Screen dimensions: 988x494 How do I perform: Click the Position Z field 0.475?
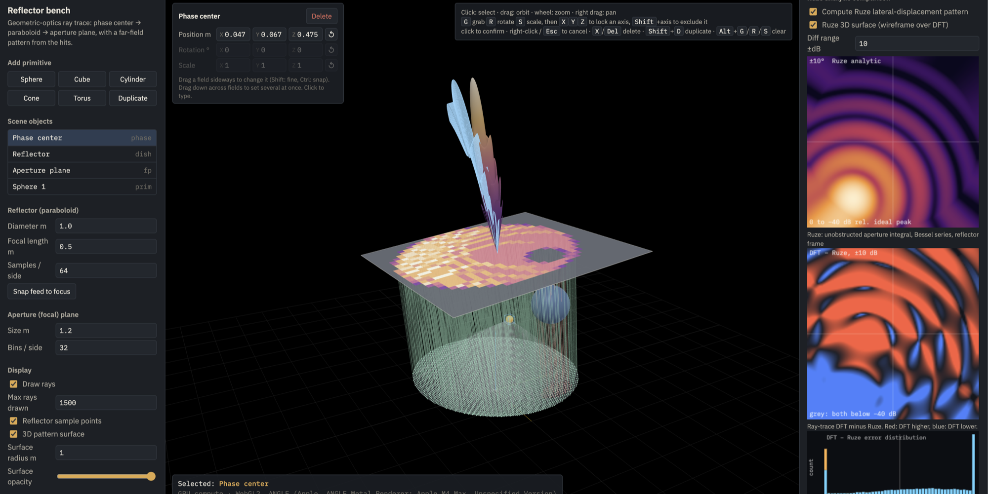point(306,35)
